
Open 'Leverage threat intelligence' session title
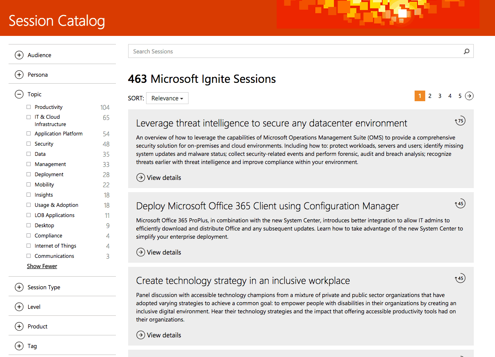click(272, 123)
